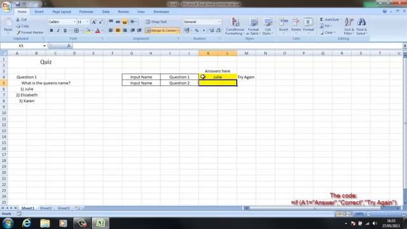This screenshot has height=229, width=407.
Task: Switch to the Insert ribbon tab
Action: tap(39, 11)
